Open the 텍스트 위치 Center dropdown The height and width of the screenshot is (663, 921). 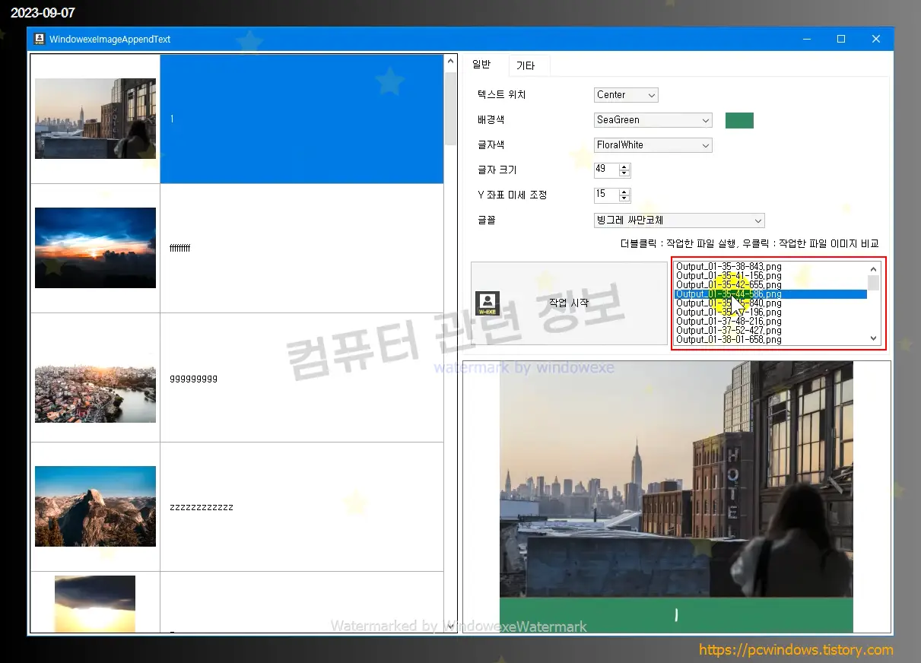click(626, 95)
